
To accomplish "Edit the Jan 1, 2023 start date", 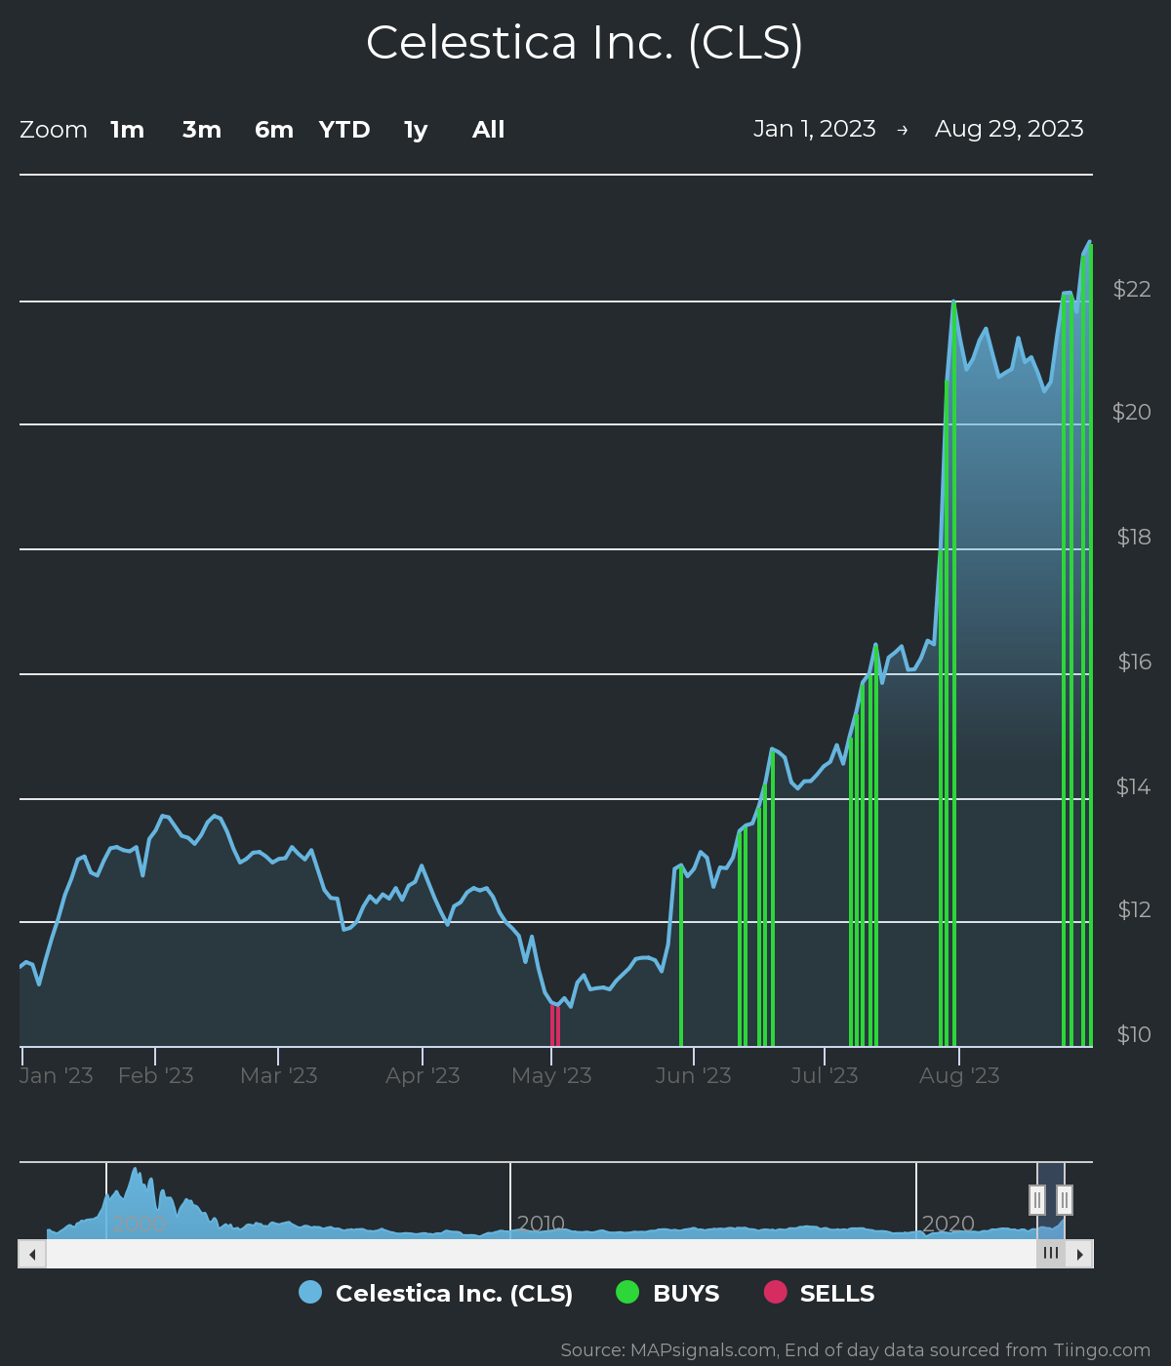I will [x=815, y=129].
